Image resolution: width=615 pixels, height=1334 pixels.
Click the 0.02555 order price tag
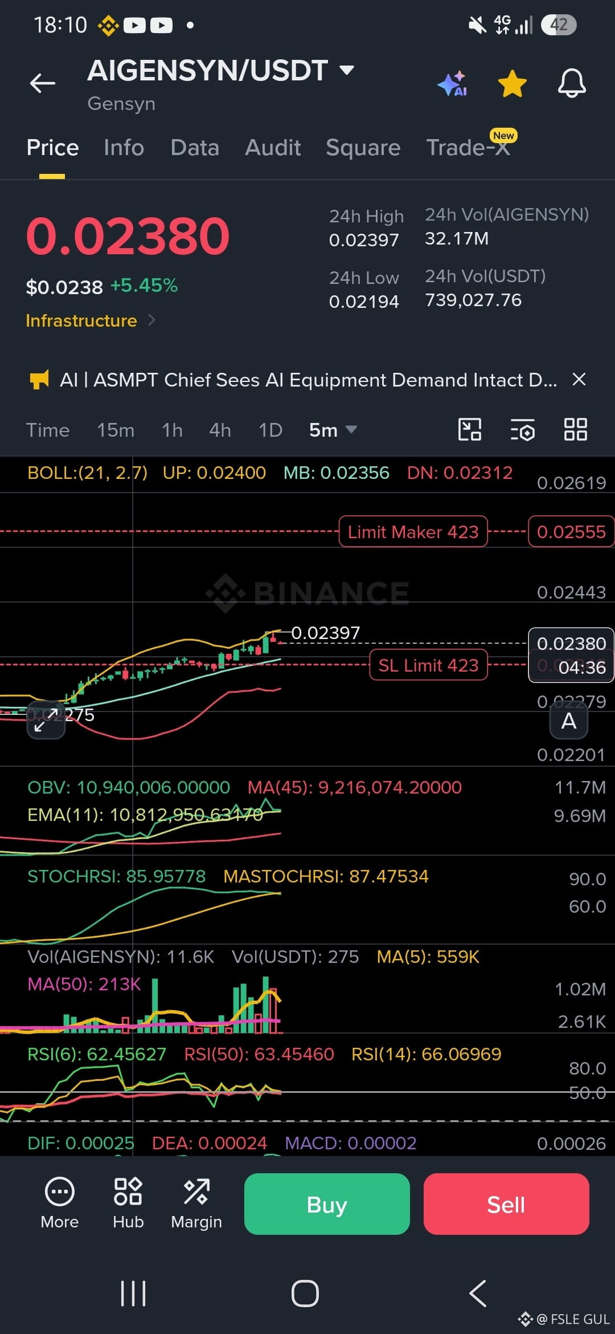click(571, 532)
